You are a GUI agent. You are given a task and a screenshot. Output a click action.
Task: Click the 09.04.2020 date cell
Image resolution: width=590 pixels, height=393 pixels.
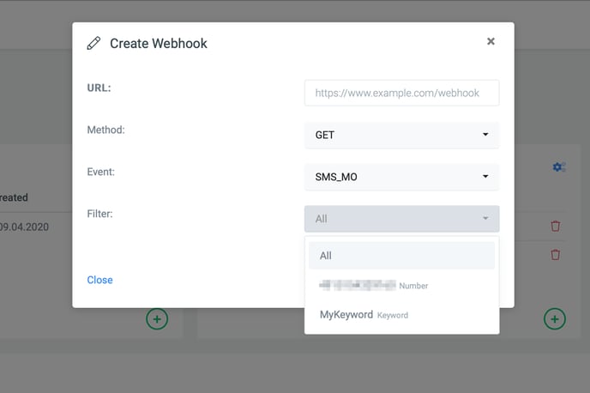[24, 227]
